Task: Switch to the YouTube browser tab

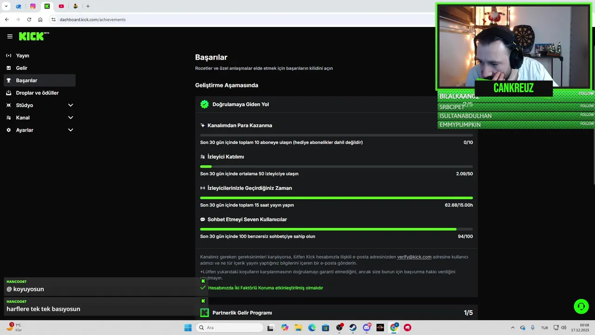Action: 61,6
